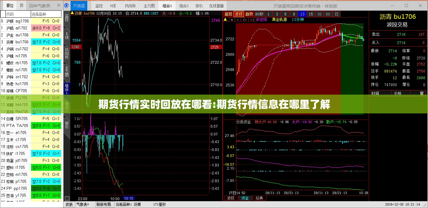Open the 监控 top menu tab

click(x=99, y=6)
